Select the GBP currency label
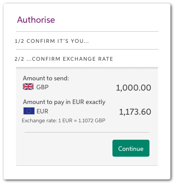This screenshot has height=183, width=174. (42, 87)
